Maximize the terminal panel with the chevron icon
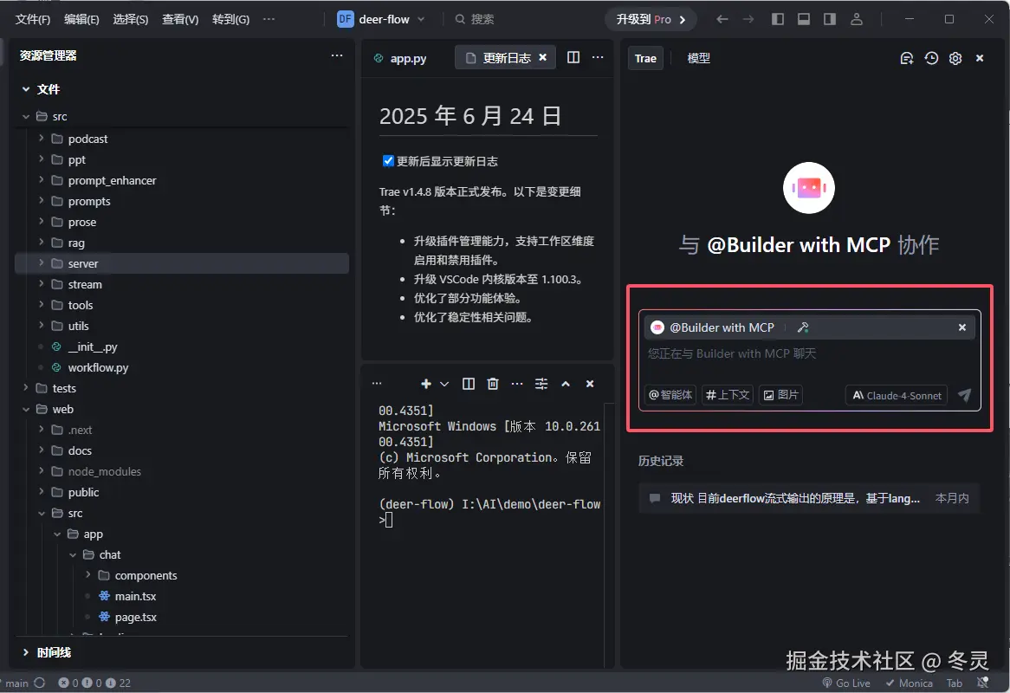This screenshot has height=693, width=1010. pos(566,383)
